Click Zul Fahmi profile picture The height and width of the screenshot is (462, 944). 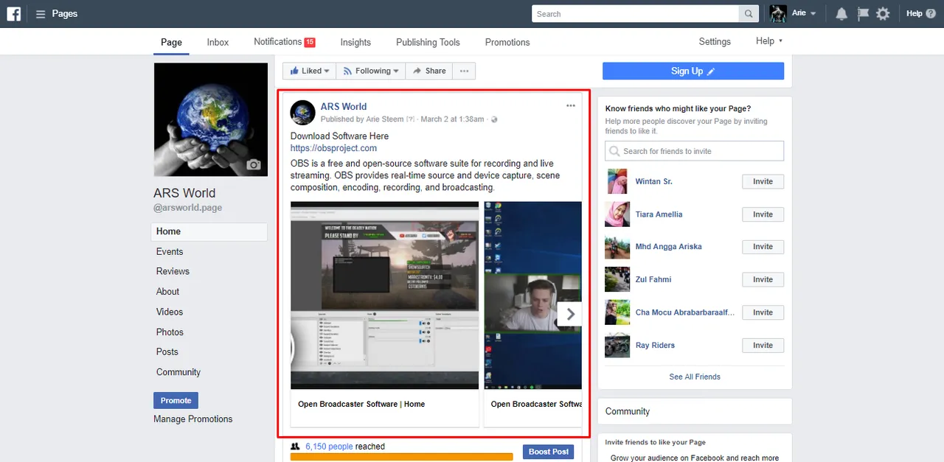point(617,279)
